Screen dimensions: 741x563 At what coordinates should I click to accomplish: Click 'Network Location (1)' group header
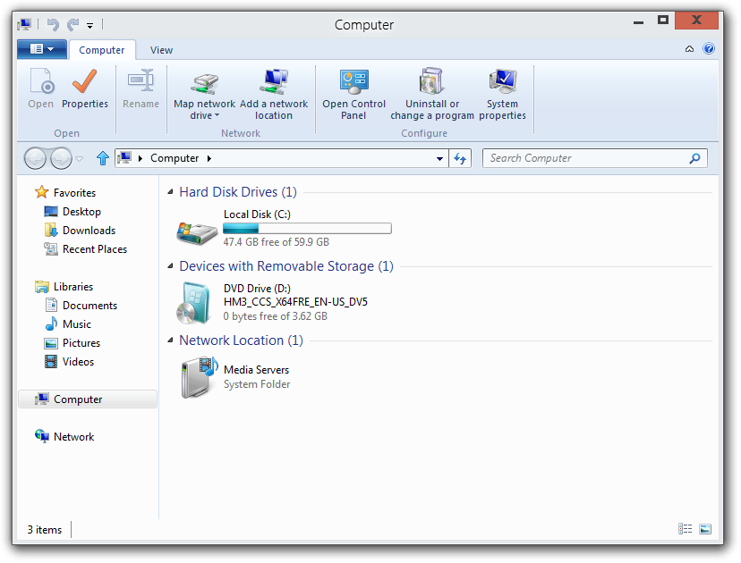pyautogui.click(x=241, y=340)
